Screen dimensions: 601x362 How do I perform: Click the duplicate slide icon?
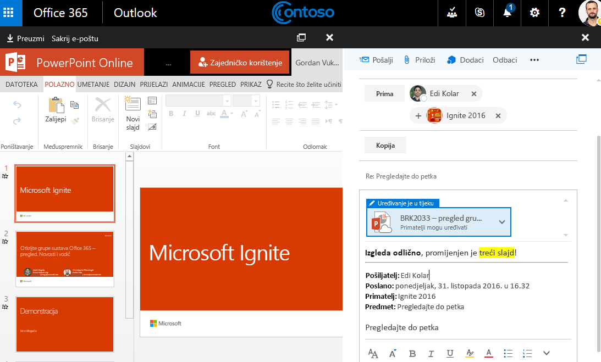(152, 114)
